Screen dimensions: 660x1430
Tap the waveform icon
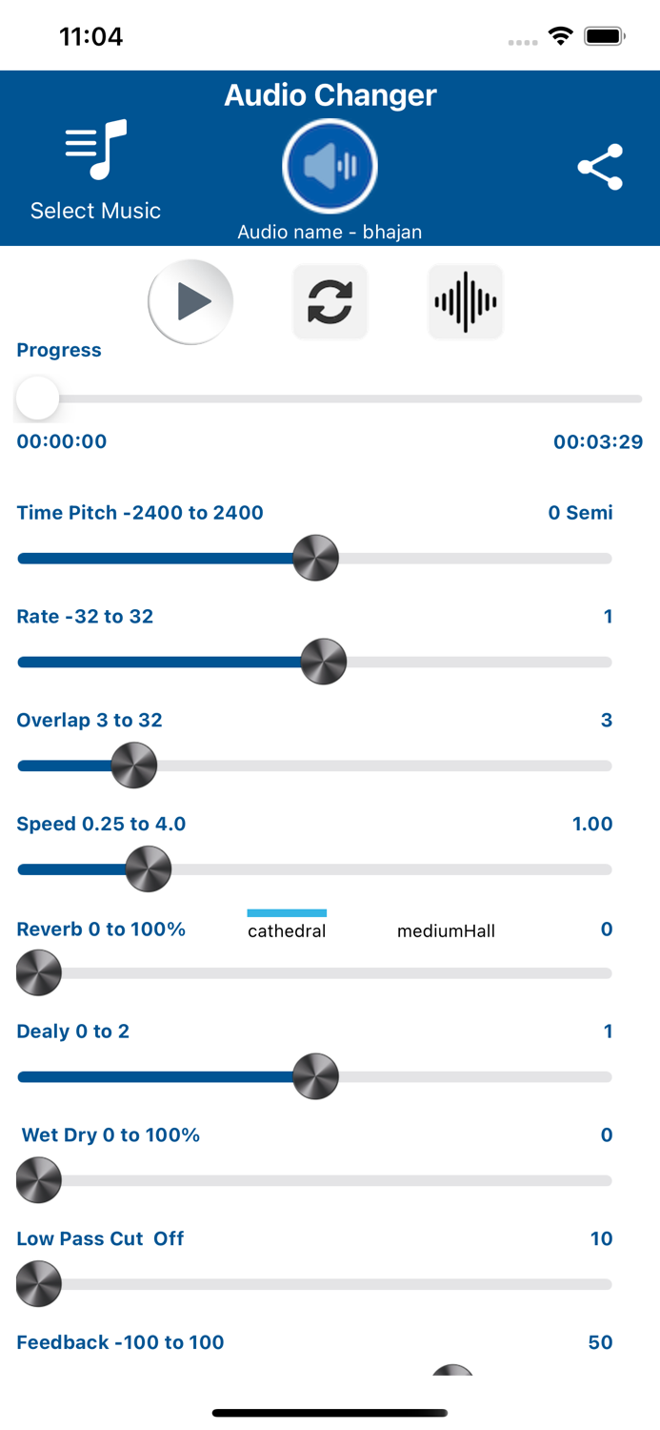click(466, 302)
